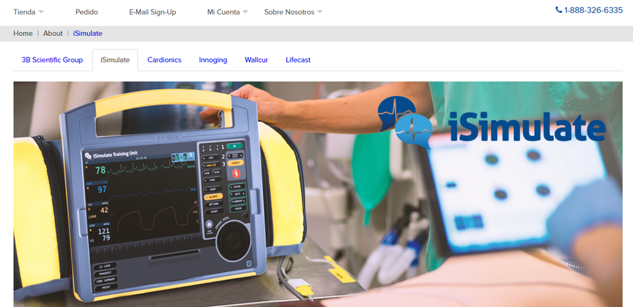The image size is (633, 307).
Task: Click the orange lightning shock button on the monitor
Action: [x=235, y=174]
